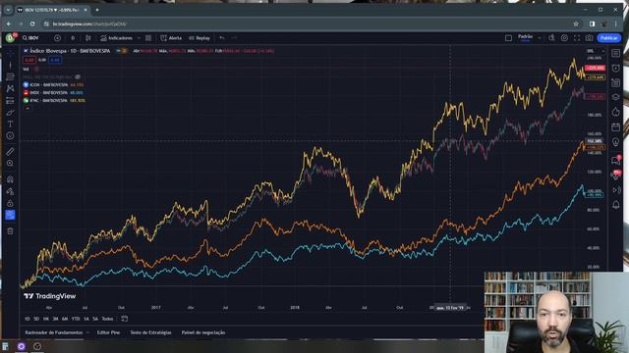Image resolution: width=629 pixels, height=353 pixels.
Task: Open the layout setup square icon
Action: click(x=508, y=38)
